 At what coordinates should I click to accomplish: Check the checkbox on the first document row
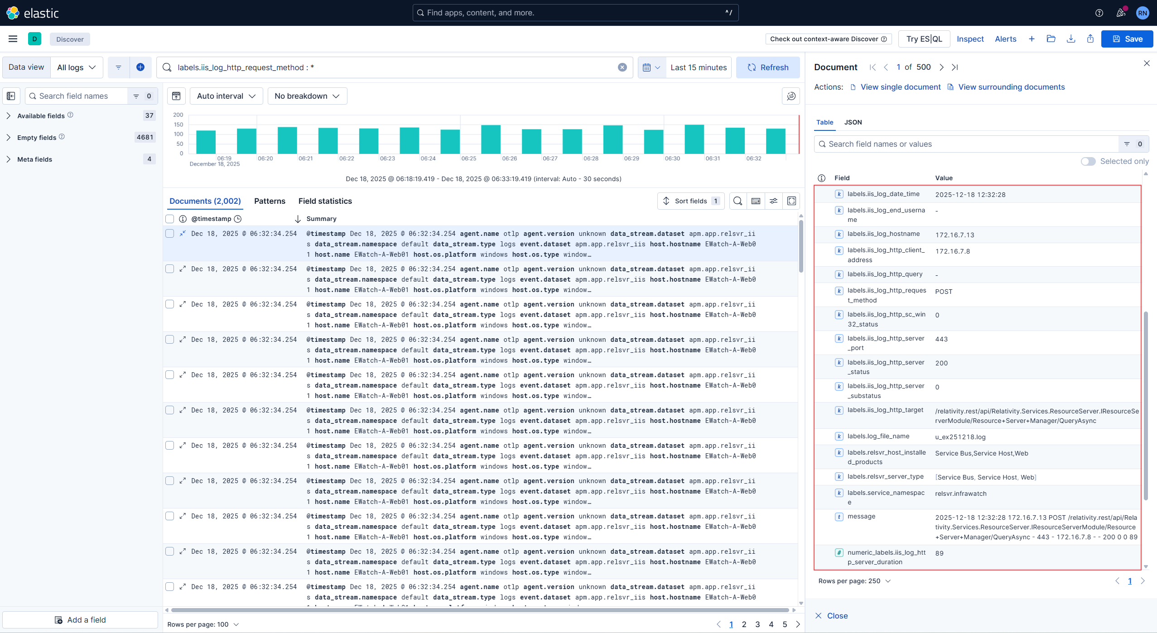tap(170, 233)
